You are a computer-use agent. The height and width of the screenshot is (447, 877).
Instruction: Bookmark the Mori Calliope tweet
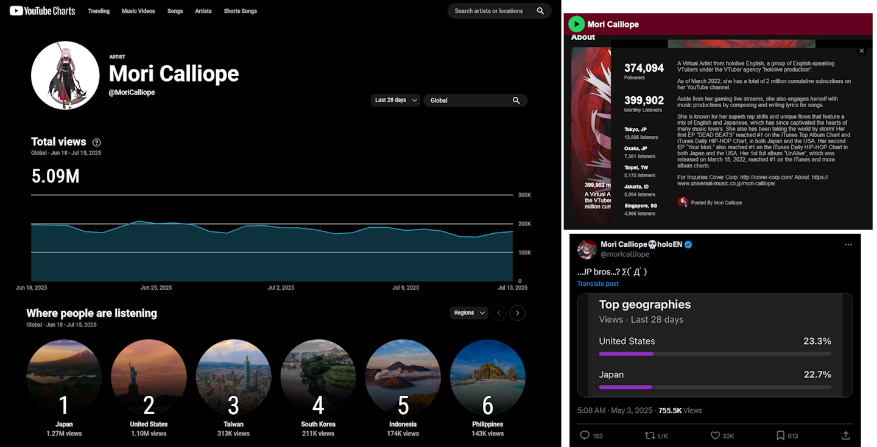[x=781, y=435]
